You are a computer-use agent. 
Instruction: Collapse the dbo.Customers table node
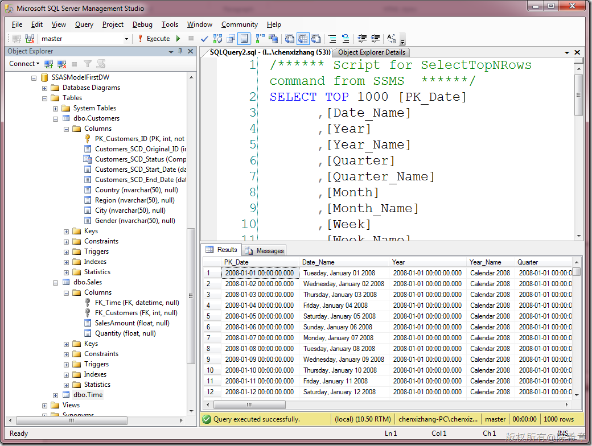pyautogui.click(x=56, y=118)
